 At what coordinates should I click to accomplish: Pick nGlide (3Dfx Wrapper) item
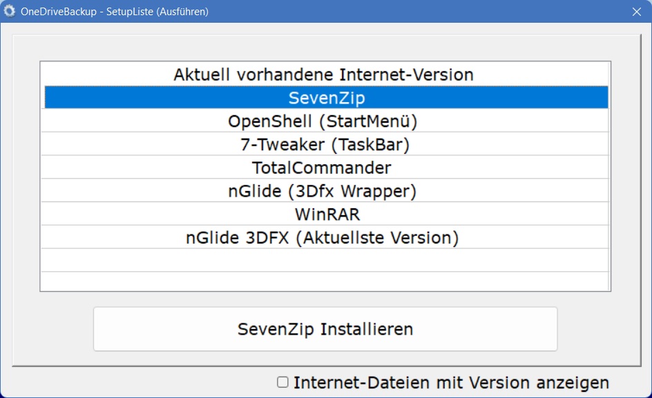(x=326, y=190)
